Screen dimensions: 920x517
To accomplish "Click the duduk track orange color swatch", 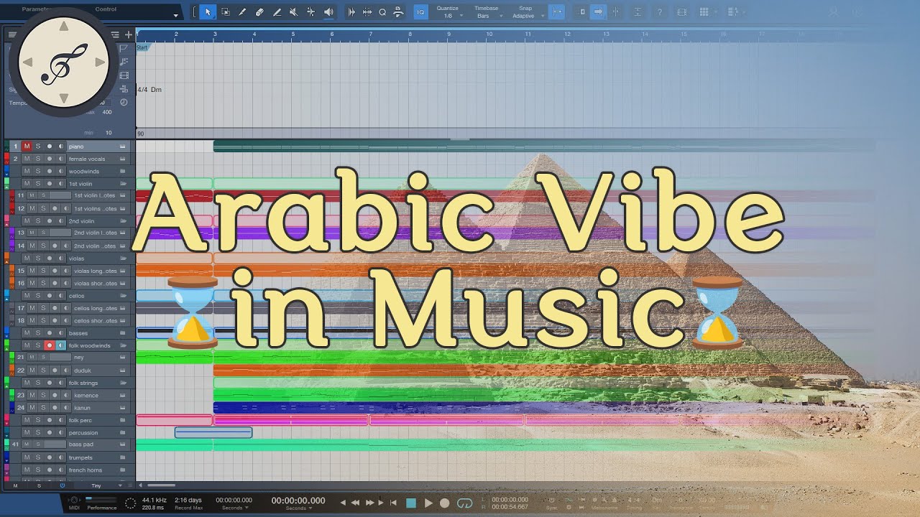I will [12, 371].
